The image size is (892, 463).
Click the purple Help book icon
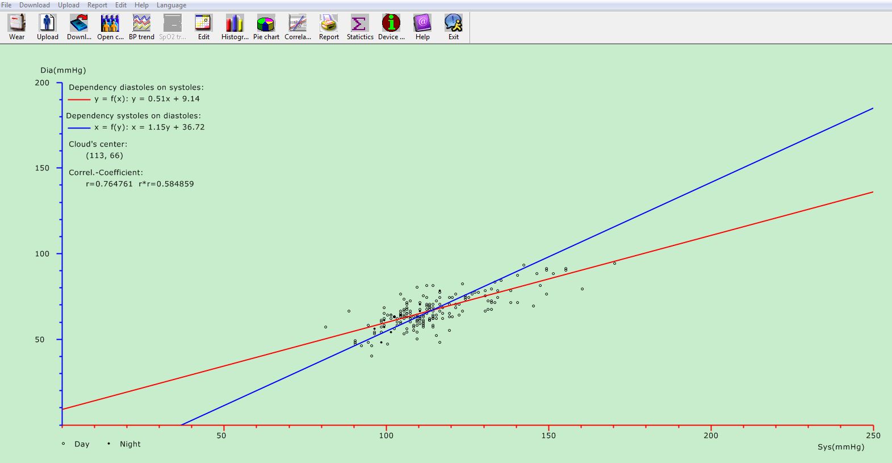(422, 24)
